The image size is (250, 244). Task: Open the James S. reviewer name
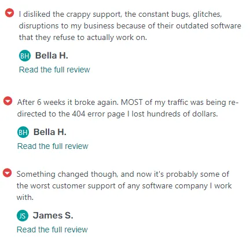coord(53,216)
